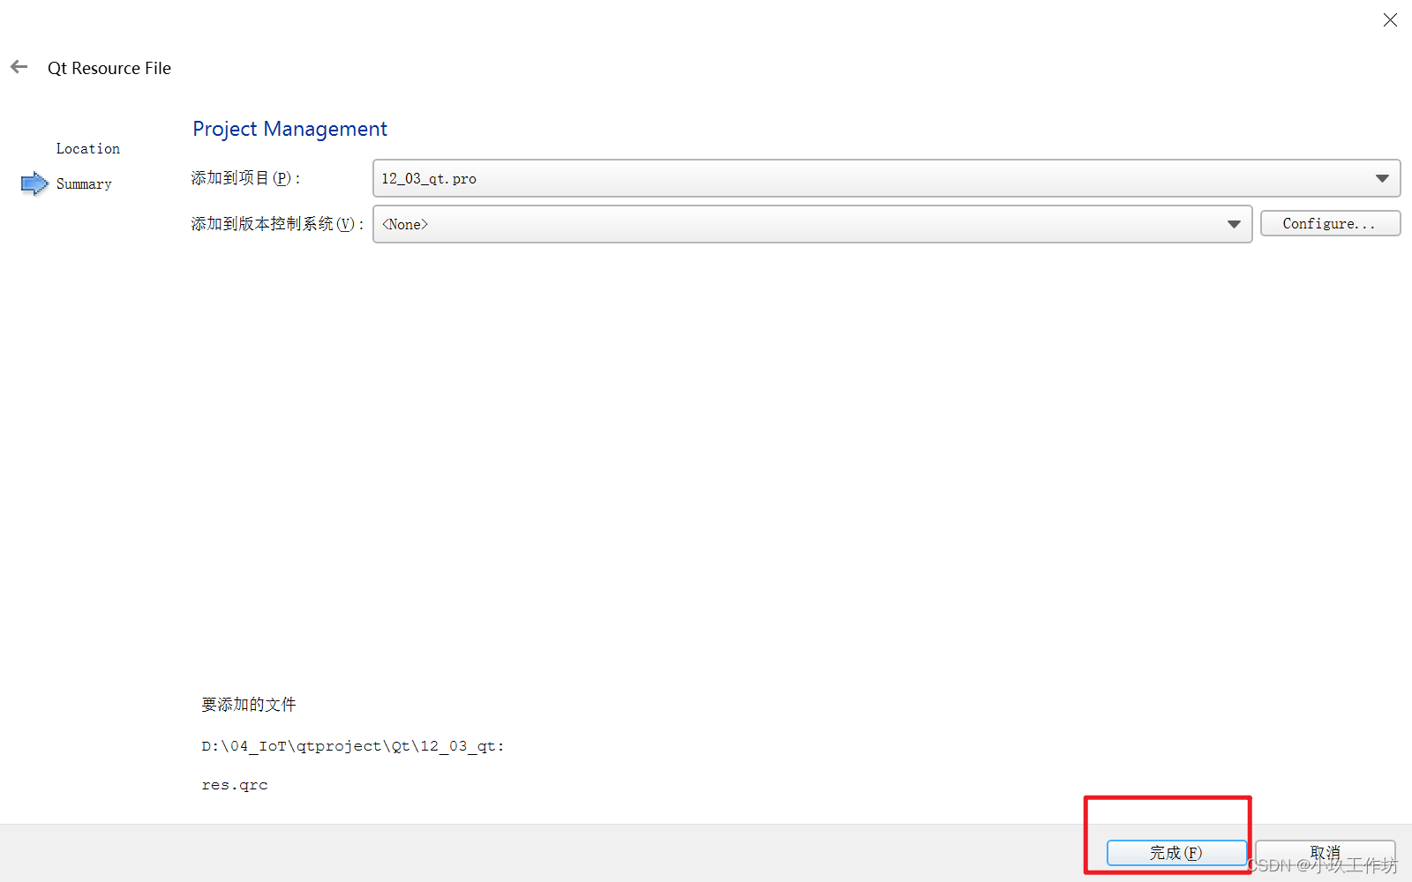Click the Project Management heading

point(289,129)
